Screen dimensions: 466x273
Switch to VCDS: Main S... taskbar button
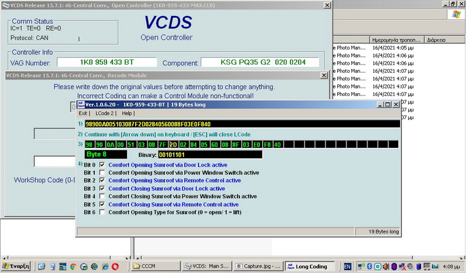[x=207, y=266]
